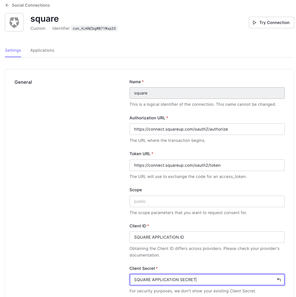Click the square connection title heading
Viewport: 296px width, 297px height.
click(45, 19)
